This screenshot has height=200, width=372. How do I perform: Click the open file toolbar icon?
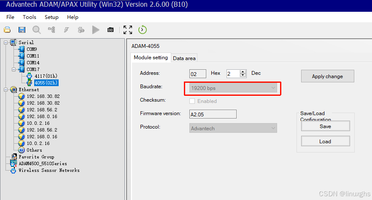pyautogui.click(x=7, y=30)
